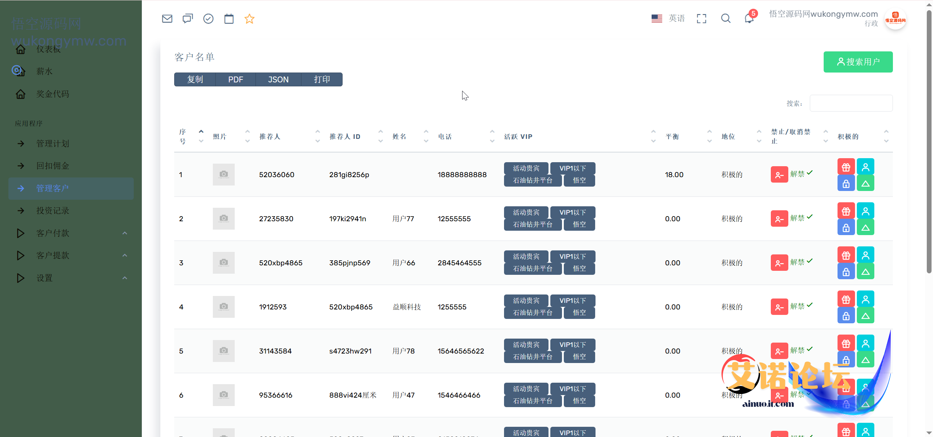Click referrer ID 281gi8256p
This screenshot has width=933, height=437.
(349, 175)
